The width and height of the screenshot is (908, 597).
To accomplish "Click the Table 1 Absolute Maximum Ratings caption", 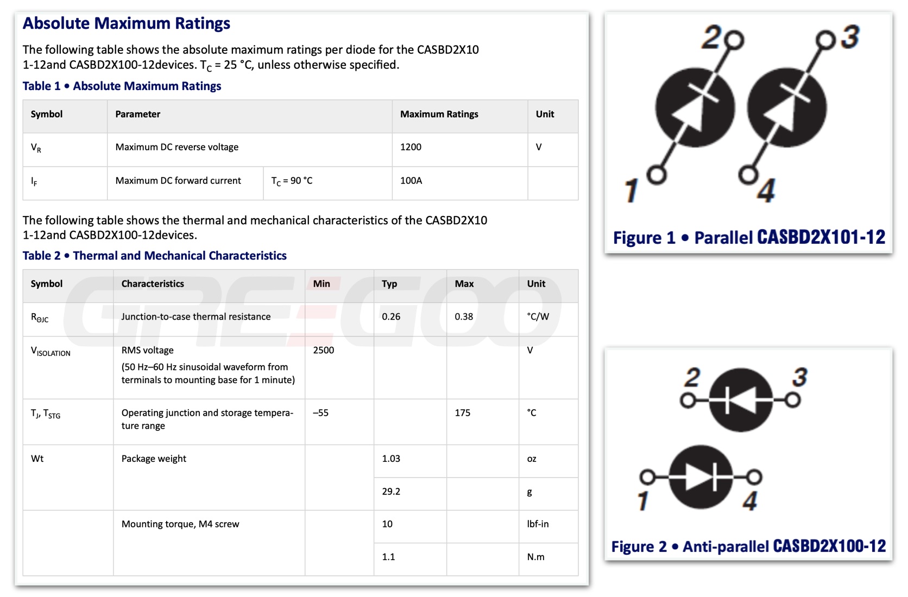I will 122,86.
